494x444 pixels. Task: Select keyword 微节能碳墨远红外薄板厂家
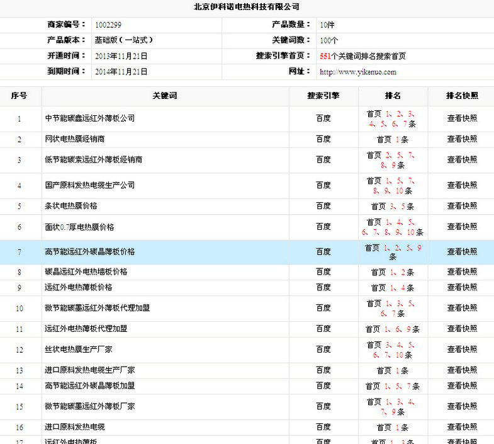tap(90, 406)
